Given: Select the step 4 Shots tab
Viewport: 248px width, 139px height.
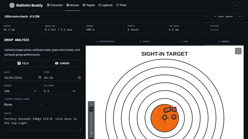Looking at the screenshot, I should click(224, 41).
